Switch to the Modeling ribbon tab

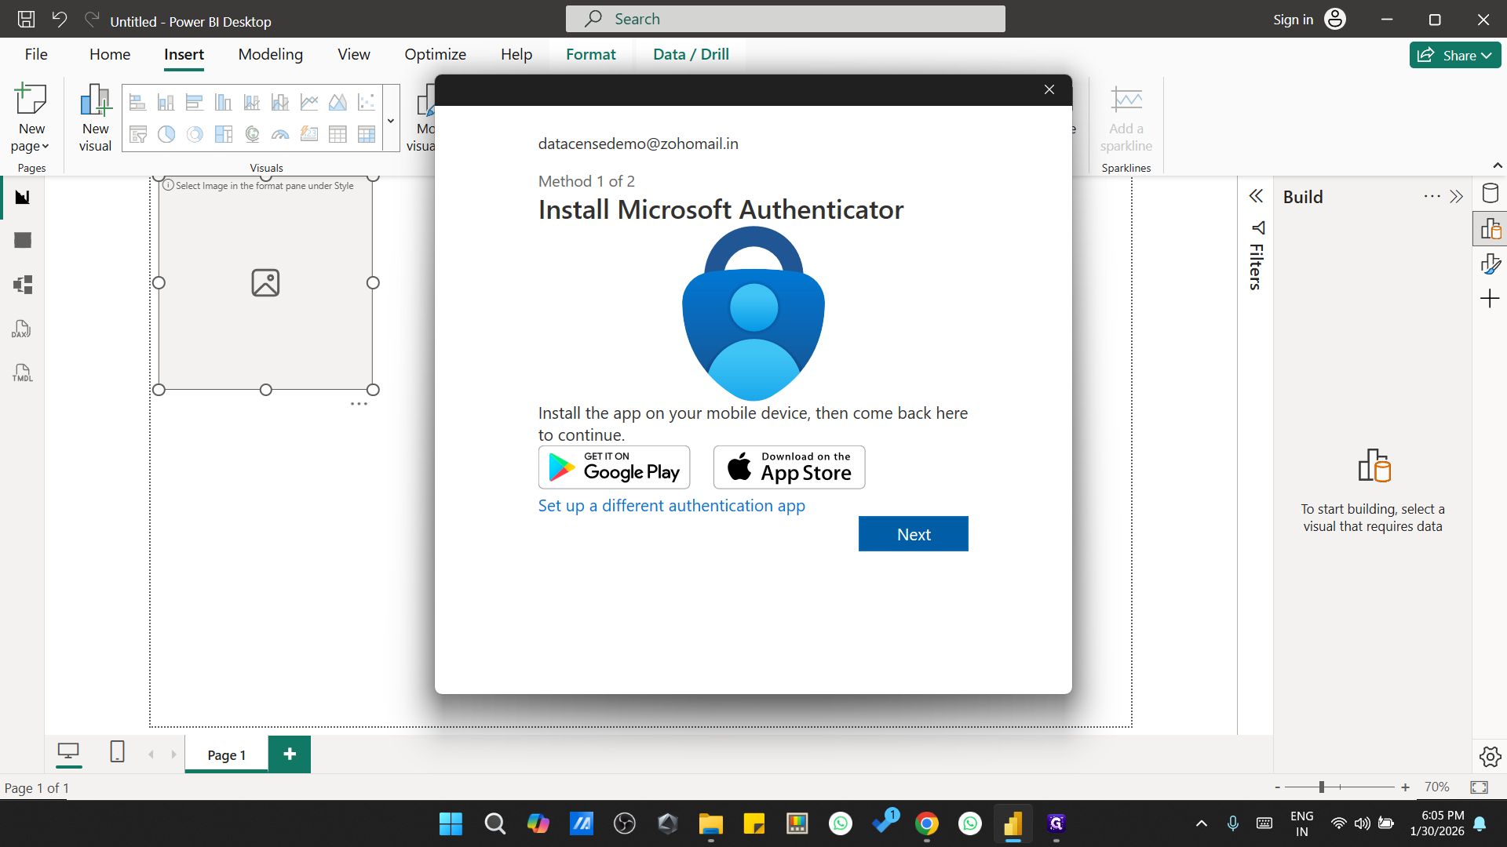[270, 54]
